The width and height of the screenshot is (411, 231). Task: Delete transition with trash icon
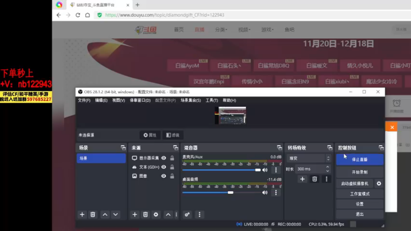click(314, 179)
